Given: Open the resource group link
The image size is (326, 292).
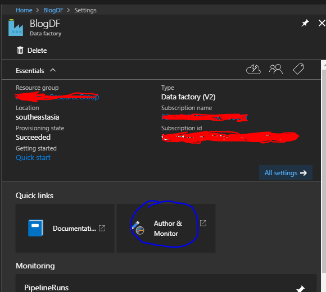Looking at the screenshot, I should click(x=57, y=97).
